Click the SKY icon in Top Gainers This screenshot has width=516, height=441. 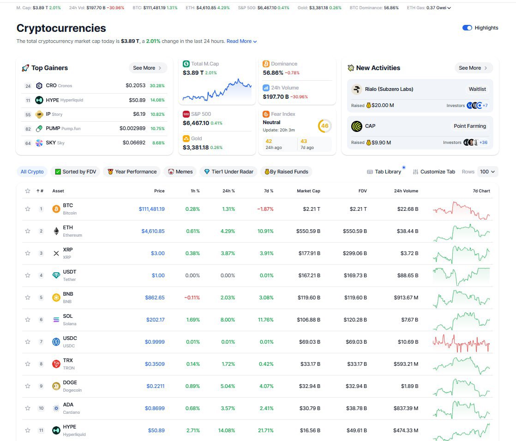[39, 143]
